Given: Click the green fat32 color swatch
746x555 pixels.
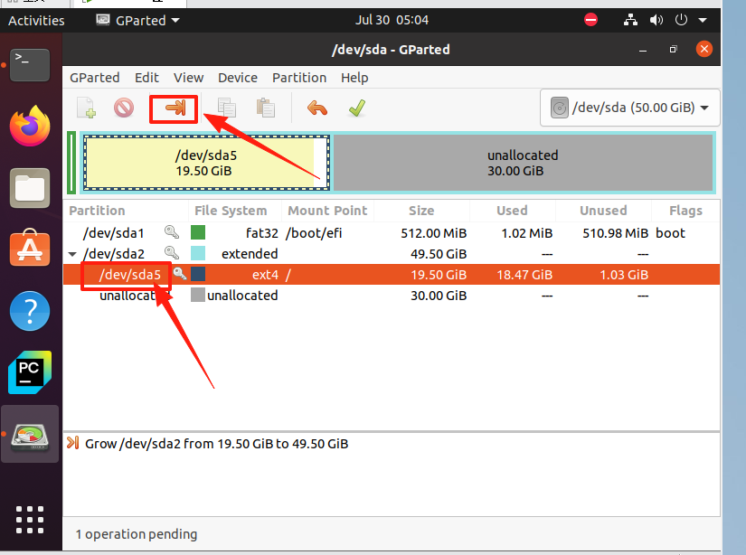Looking at the screenshot, I should pos(198,232).
